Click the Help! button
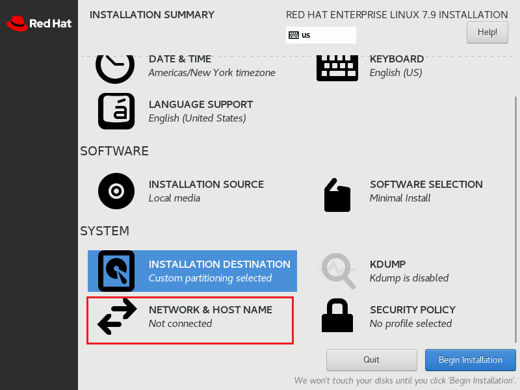The height and width of the screenshot is (390, 520). click(487, 32)
